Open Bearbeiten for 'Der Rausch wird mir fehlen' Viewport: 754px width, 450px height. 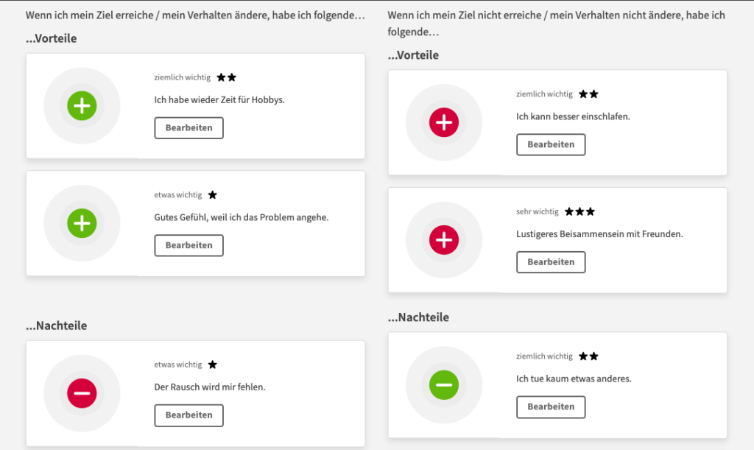[188, 415]
